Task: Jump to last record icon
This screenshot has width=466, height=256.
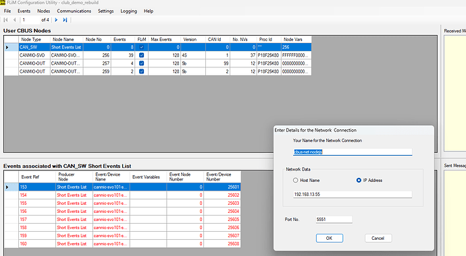Action: click(65, 20)
